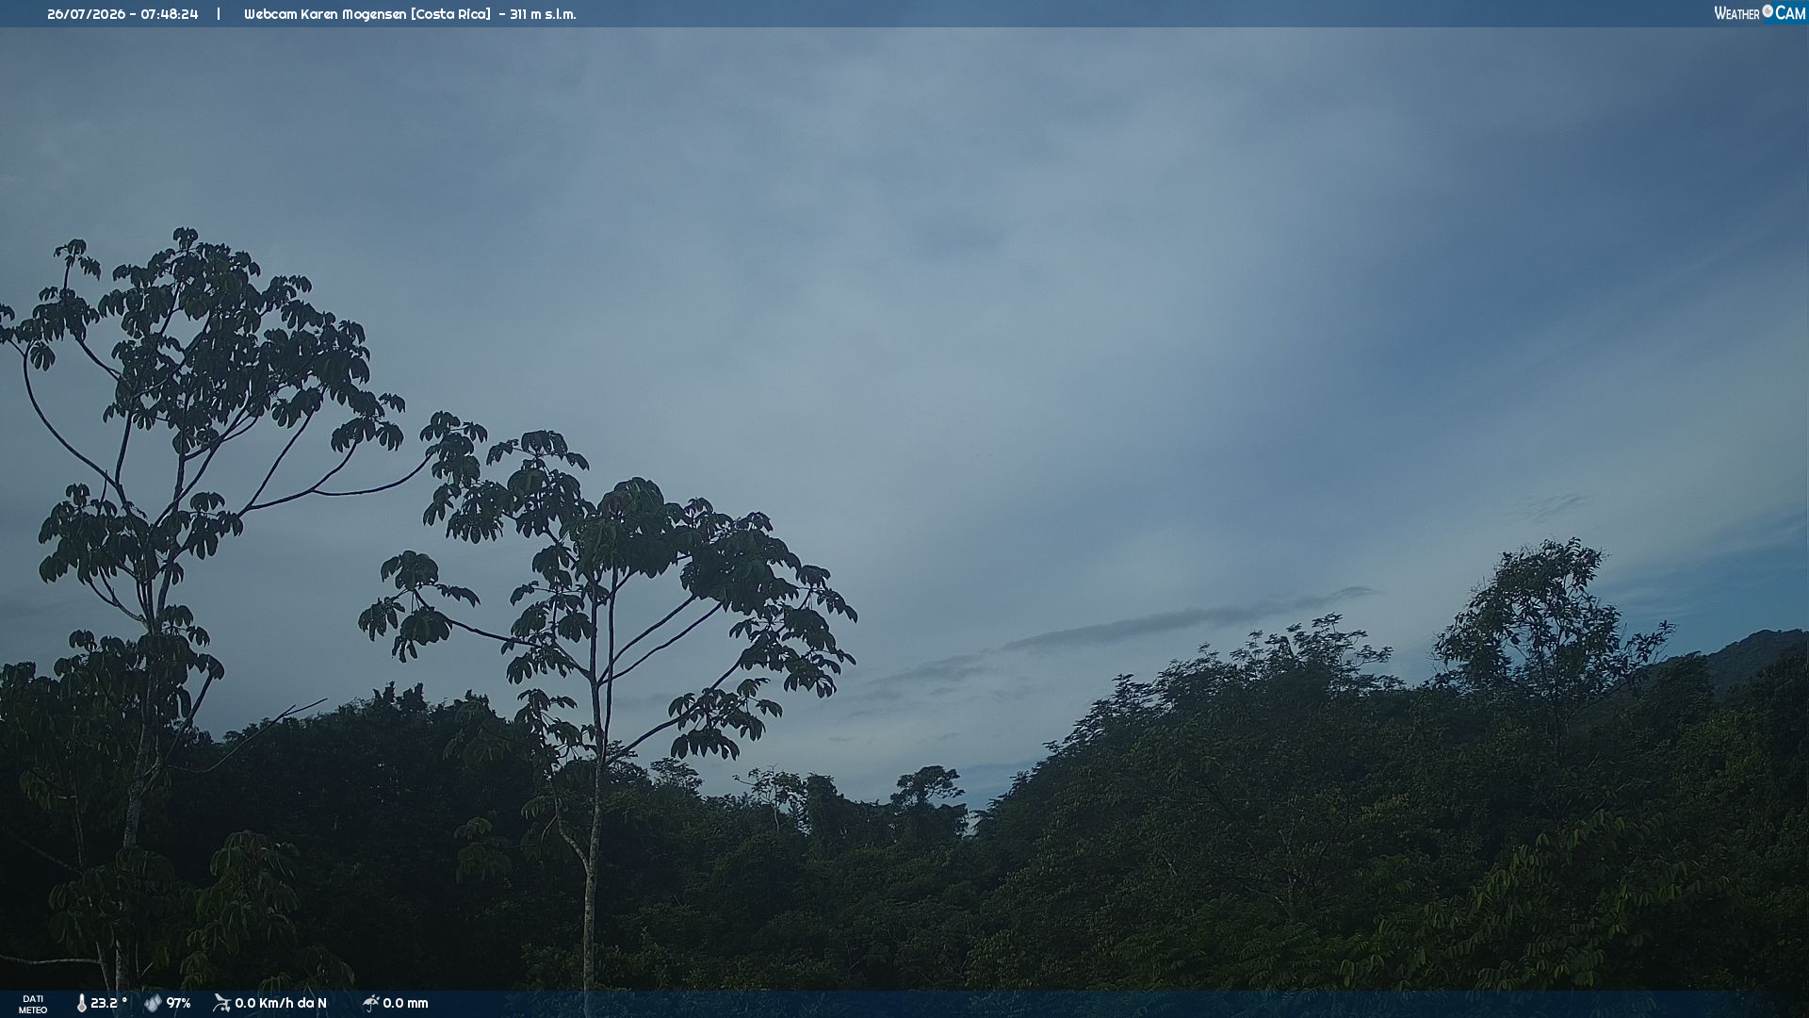1809x1018 pixels.
Task: Click the WeatherCAM logo
Action: tap(1759, 13)
